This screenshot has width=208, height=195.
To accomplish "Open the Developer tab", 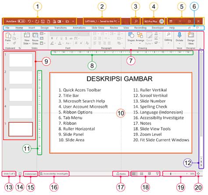I will 158,28.
